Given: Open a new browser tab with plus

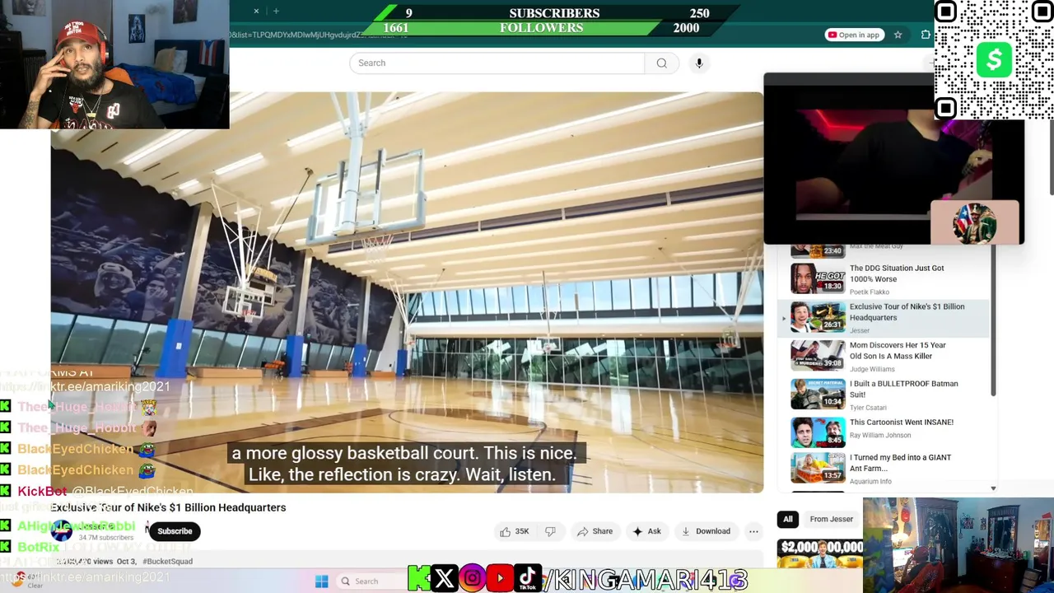Looking at the screenshot, I should point(276,11).
